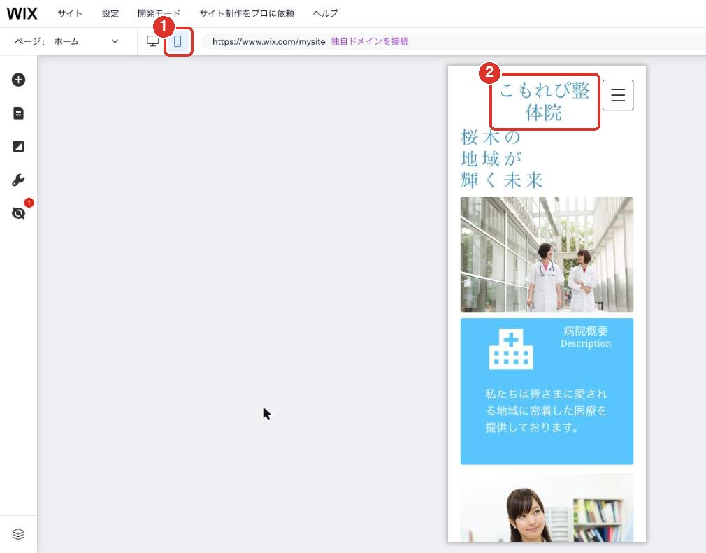Select the こもれび整体院 site title

point(545,102)
